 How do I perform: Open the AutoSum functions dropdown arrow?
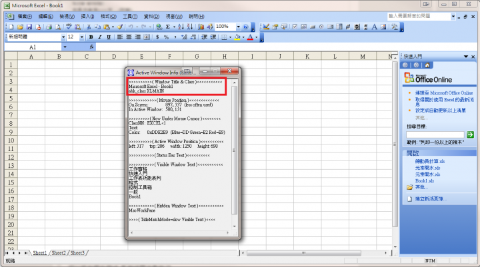(174, 27)
